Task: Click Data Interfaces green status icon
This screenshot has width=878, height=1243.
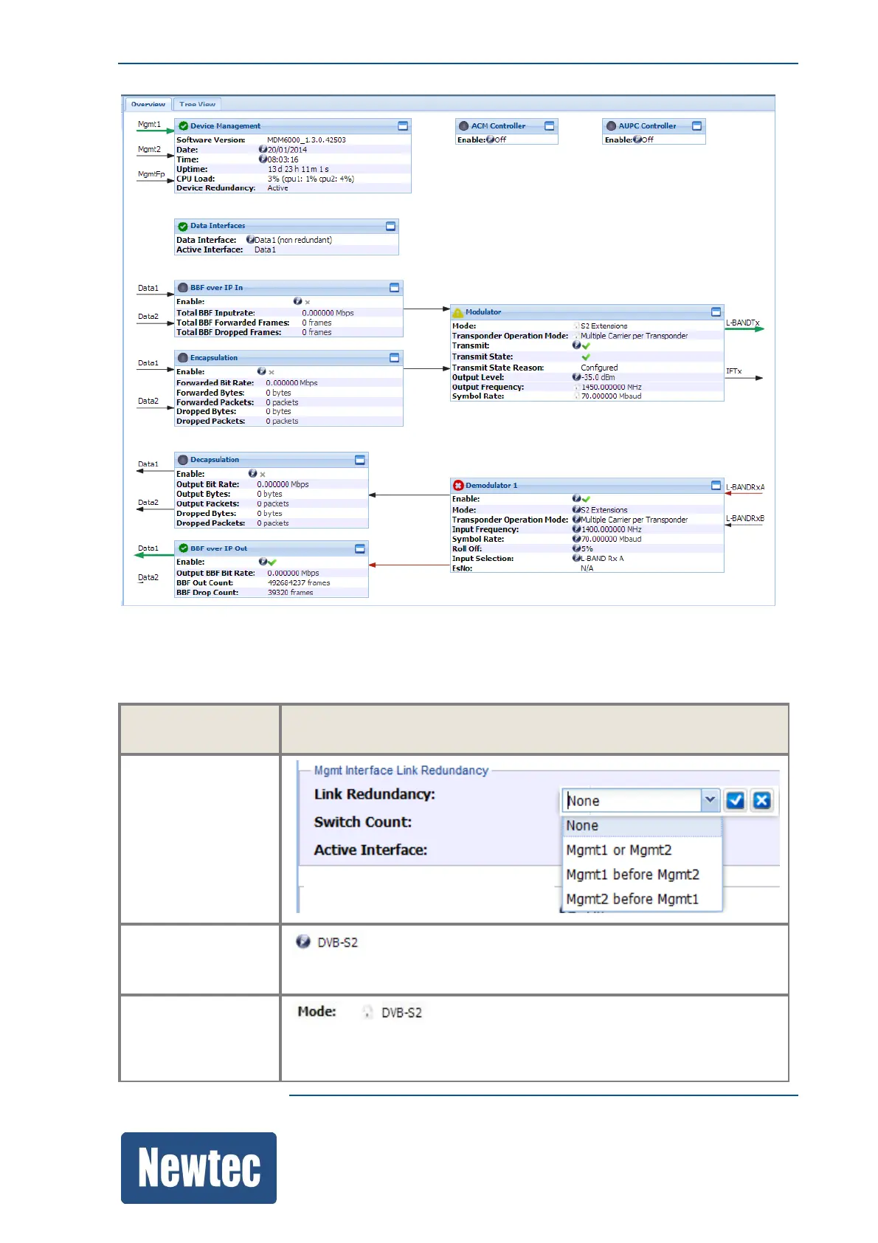Action: point(183,227)
